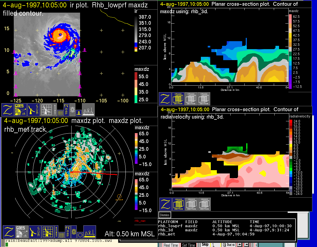This screenshot has height=247, width=317.
Task: Click the GOES IR satellite icon in top panel
Action: click(x=21, y=110)
